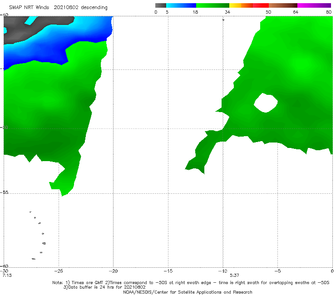
Task: Click the gray segment of the color bar
Action: coord(161,5)
